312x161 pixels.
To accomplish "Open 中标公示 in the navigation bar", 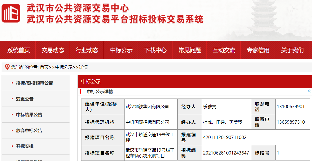I will [x=121, y=50].
